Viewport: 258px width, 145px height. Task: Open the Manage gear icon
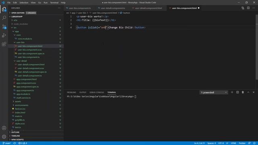click(x=4, y=137)
